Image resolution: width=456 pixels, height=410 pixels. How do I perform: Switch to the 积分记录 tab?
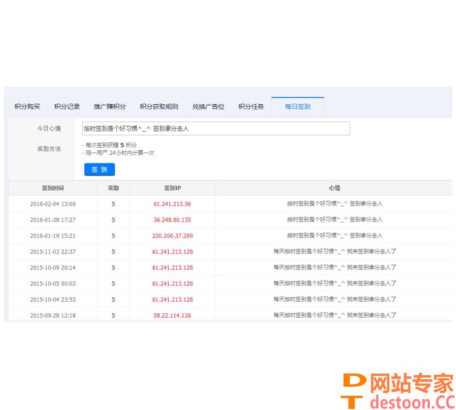(67, 106)
